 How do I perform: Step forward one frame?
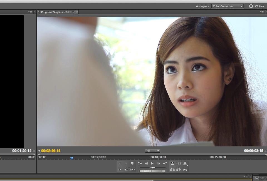(x=159, y=164)
